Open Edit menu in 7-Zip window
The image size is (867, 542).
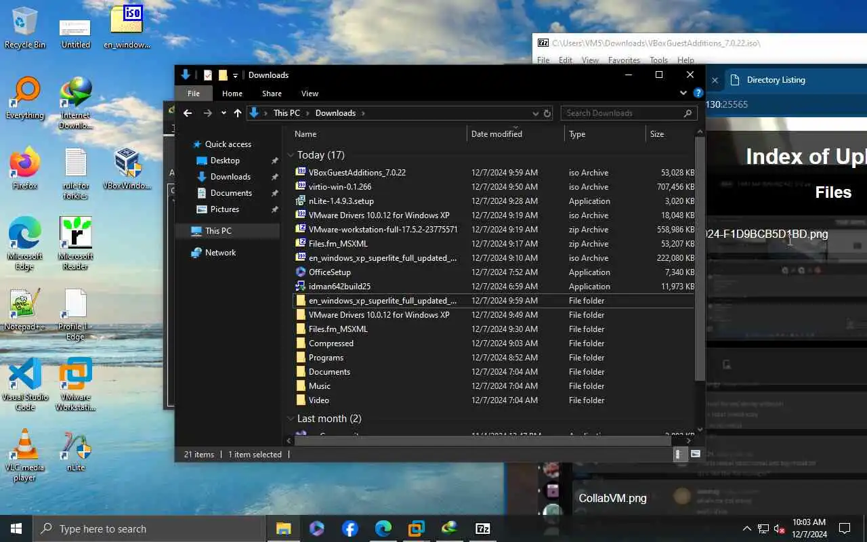click(566, 60)
